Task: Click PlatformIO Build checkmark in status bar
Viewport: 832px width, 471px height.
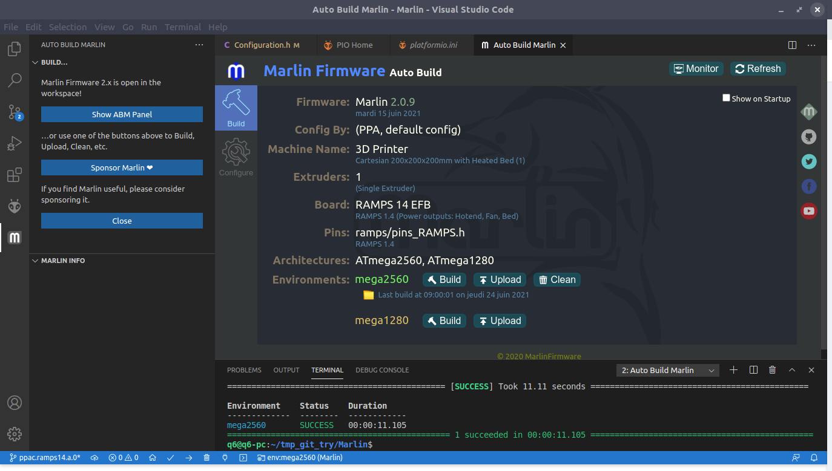Action: click(x=171, y=458)
